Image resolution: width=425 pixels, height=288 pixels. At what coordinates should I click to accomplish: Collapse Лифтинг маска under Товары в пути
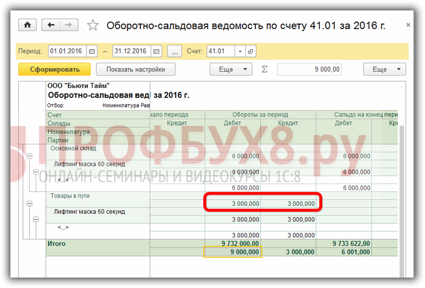(x=36, y=220)
